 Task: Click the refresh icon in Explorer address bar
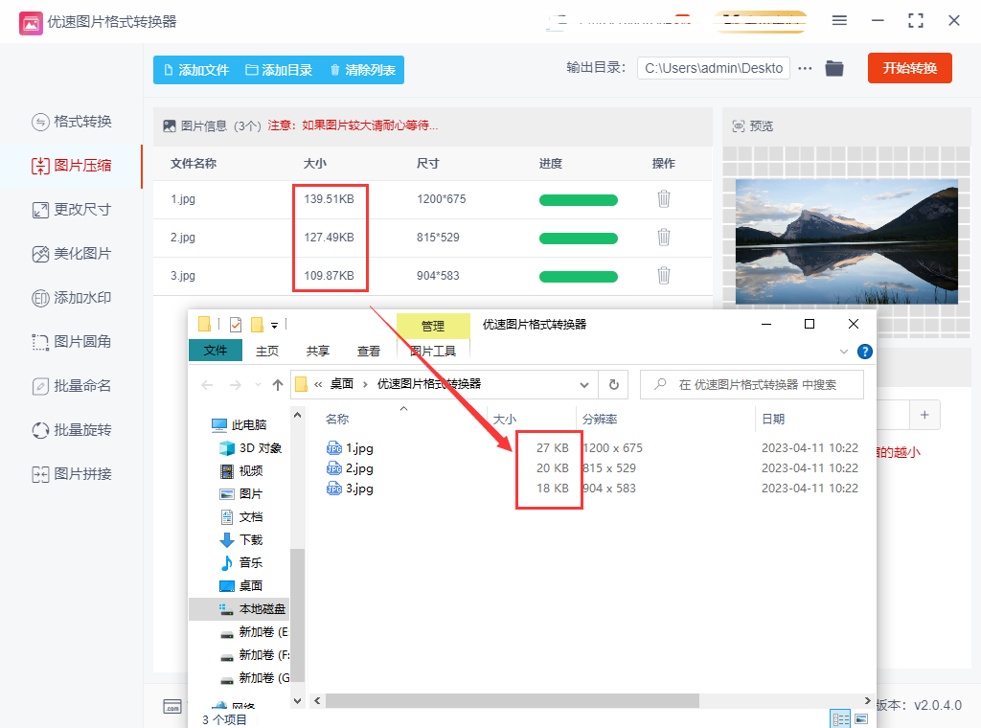click(613, 383)
